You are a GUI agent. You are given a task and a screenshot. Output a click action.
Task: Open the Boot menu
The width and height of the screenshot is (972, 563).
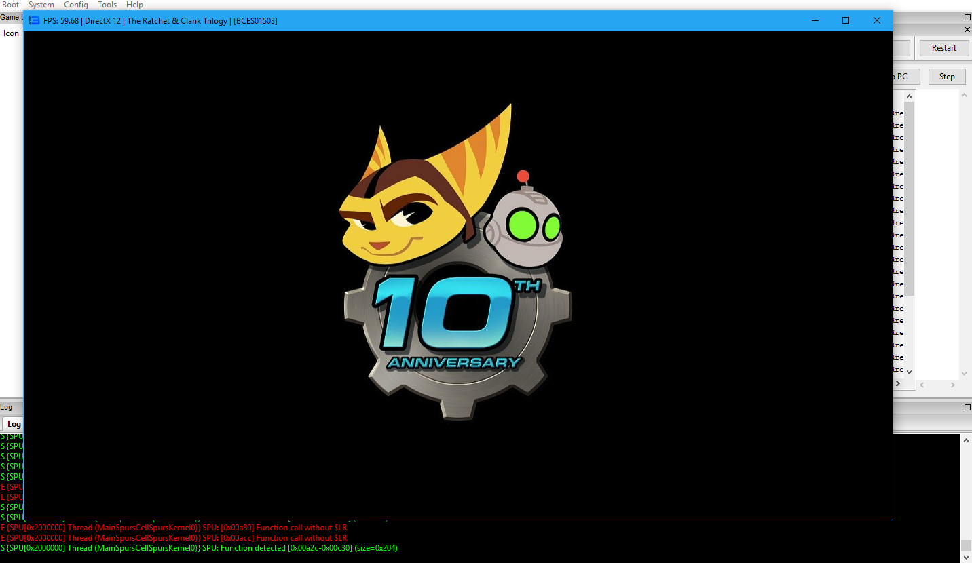10,5
